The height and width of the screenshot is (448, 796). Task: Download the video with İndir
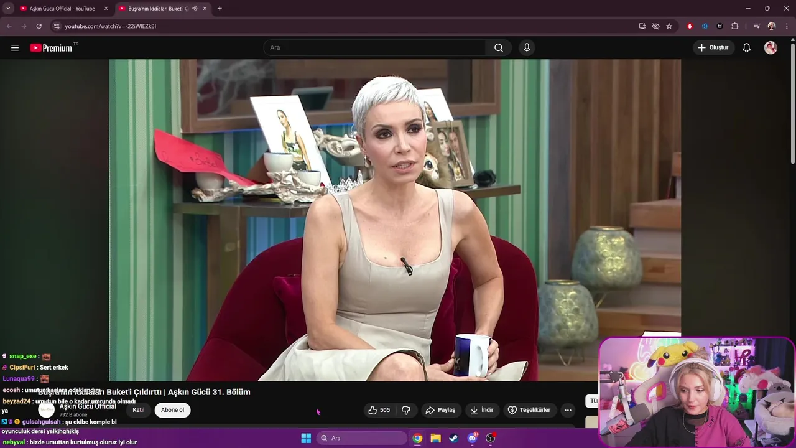(x=482, y=410)
